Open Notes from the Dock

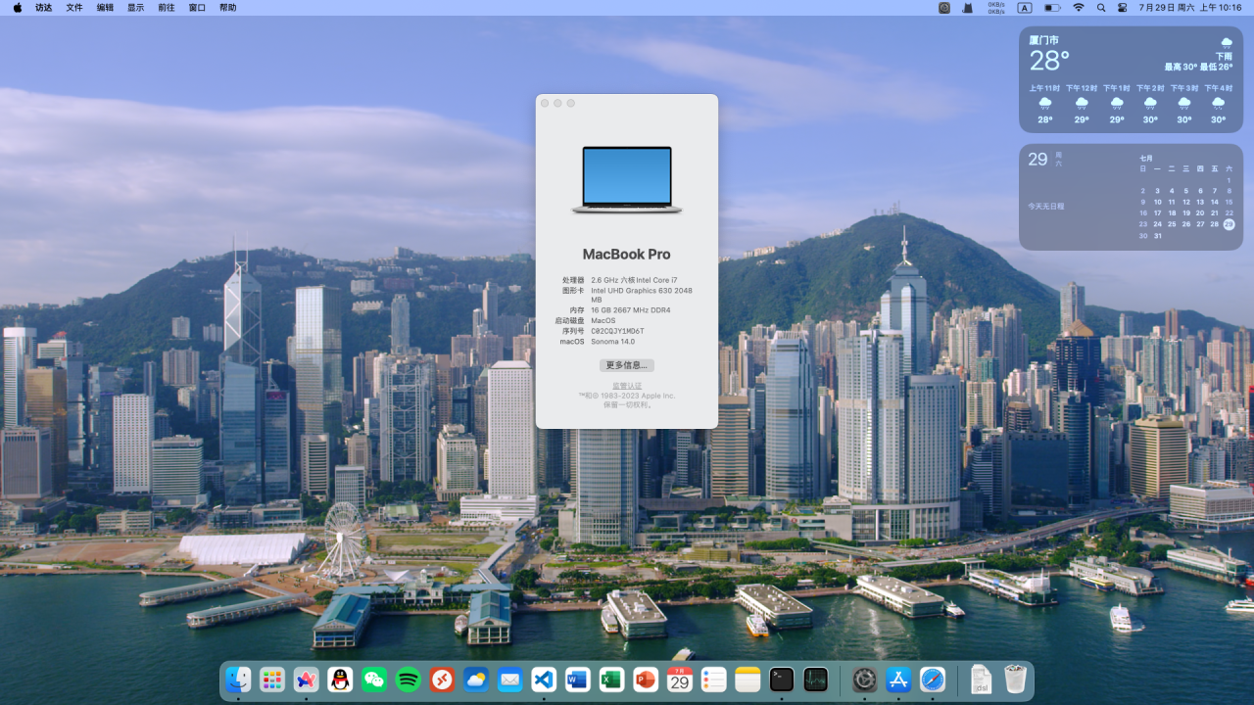[748, 680]
